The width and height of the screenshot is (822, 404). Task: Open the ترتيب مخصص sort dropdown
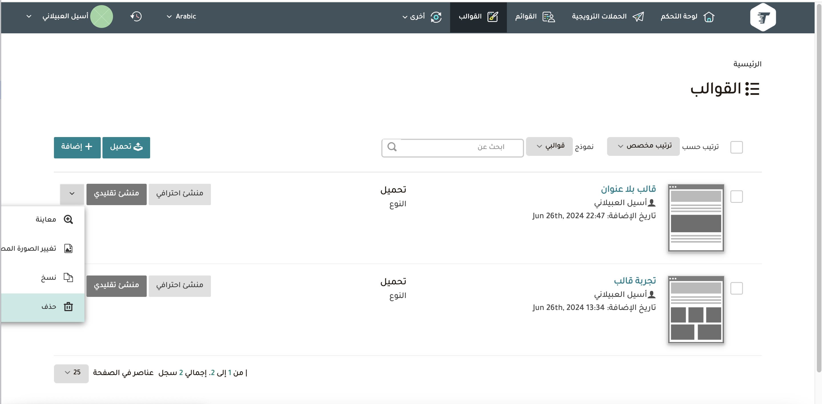pyautogui.click(x=643, y=146)
